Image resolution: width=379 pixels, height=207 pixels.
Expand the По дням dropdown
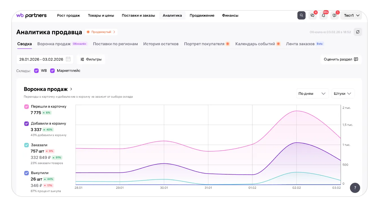coord(312,94)
